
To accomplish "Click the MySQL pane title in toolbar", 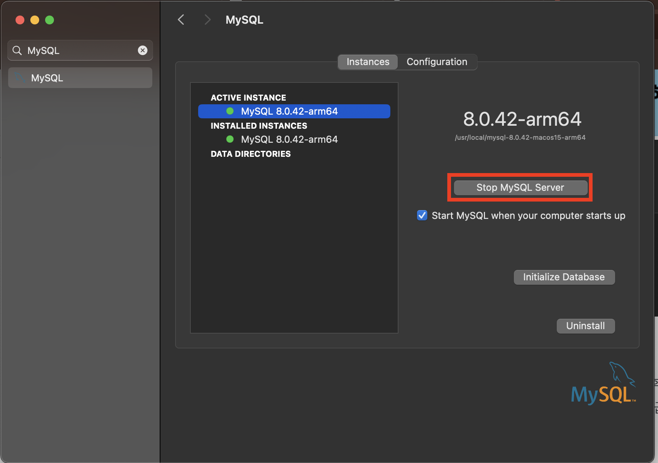I will [244, 20].
